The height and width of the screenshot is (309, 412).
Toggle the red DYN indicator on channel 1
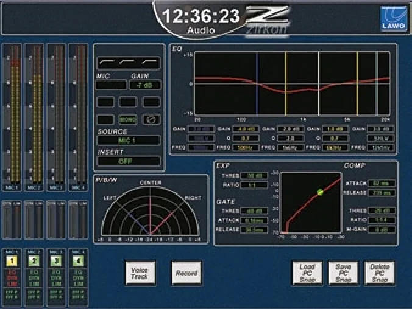12,278
